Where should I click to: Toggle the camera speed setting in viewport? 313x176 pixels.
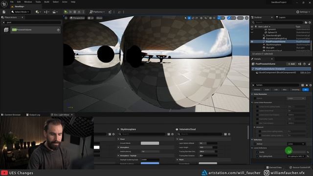pos(240,18)
